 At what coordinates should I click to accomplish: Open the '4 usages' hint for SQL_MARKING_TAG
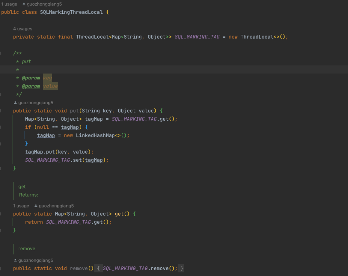(23, 29)
